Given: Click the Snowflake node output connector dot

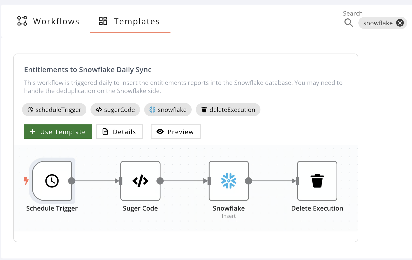Looking at the screenshot, I should coord(248,181).
